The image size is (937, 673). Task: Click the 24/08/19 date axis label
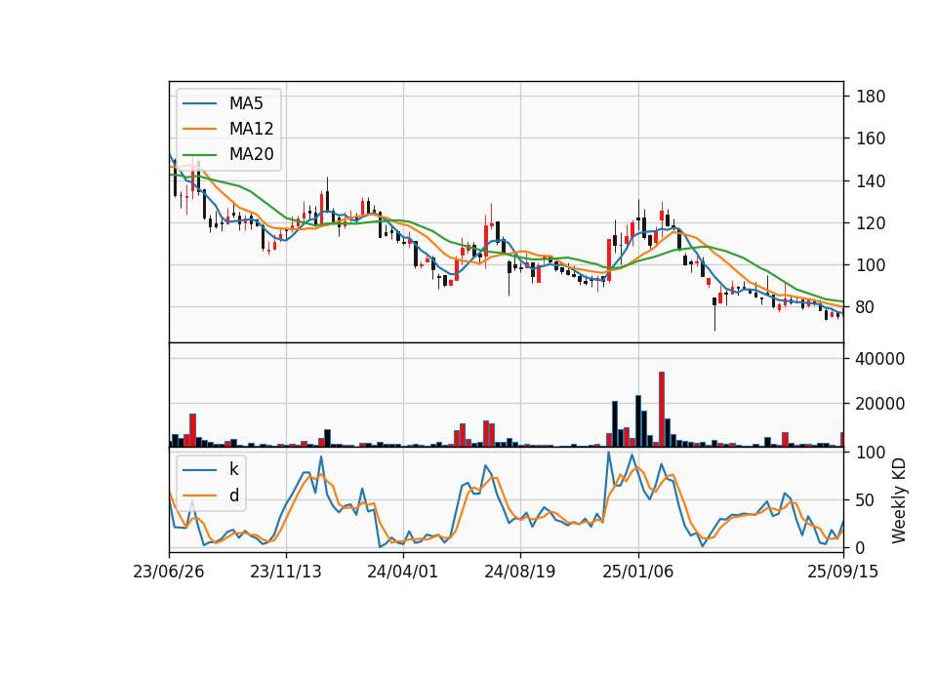pos(520,572)
